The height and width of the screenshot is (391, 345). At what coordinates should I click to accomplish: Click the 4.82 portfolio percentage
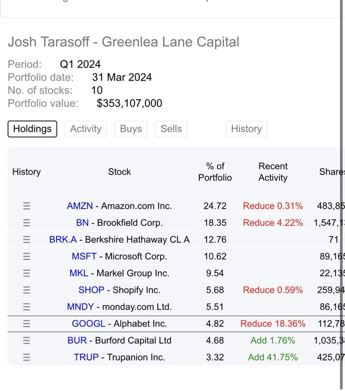215,324
